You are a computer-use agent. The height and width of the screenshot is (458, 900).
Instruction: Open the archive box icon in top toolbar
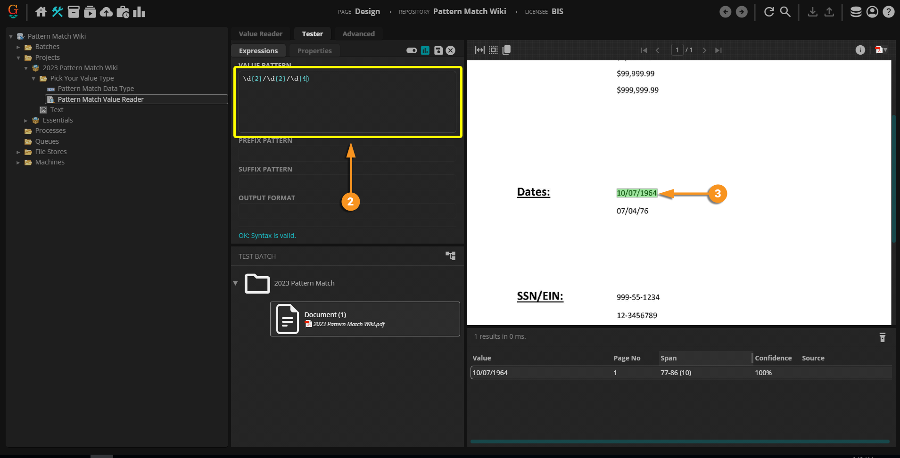(74, 12)
